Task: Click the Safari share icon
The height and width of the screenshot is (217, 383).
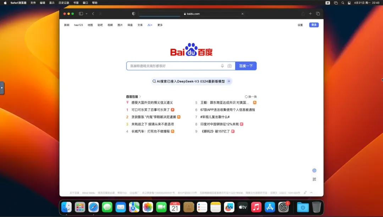Action: [x=303, y=14]
